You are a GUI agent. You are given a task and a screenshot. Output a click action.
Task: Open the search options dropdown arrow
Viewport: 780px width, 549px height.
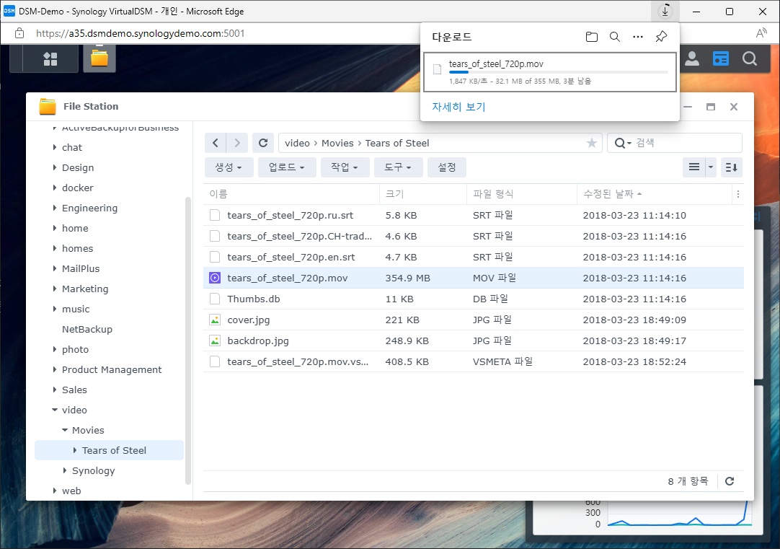point(629,144)
